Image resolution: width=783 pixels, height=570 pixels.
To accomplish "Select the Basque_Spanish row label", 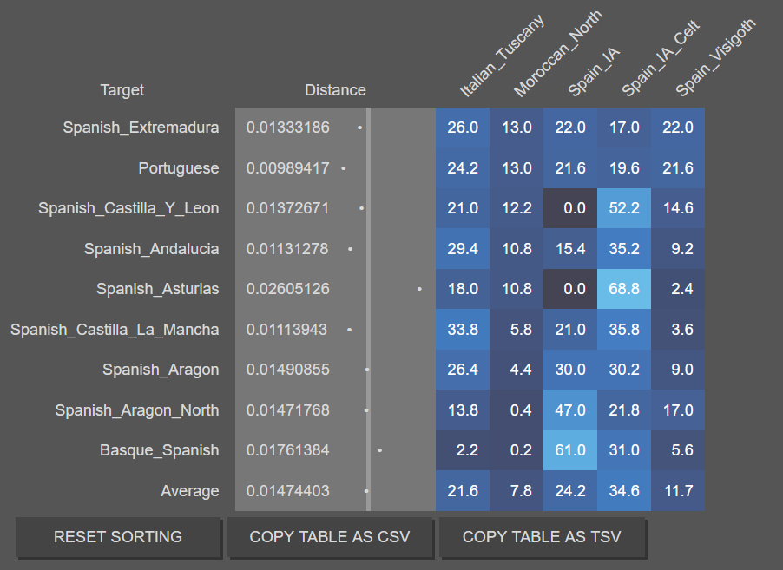I will click(160, 450).
